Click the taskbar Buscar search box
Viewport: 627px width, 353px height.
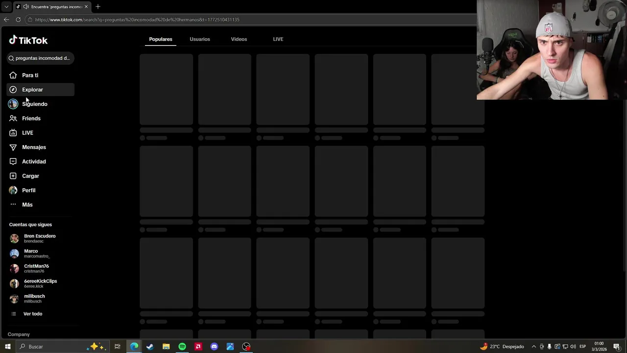pos(62,347)
